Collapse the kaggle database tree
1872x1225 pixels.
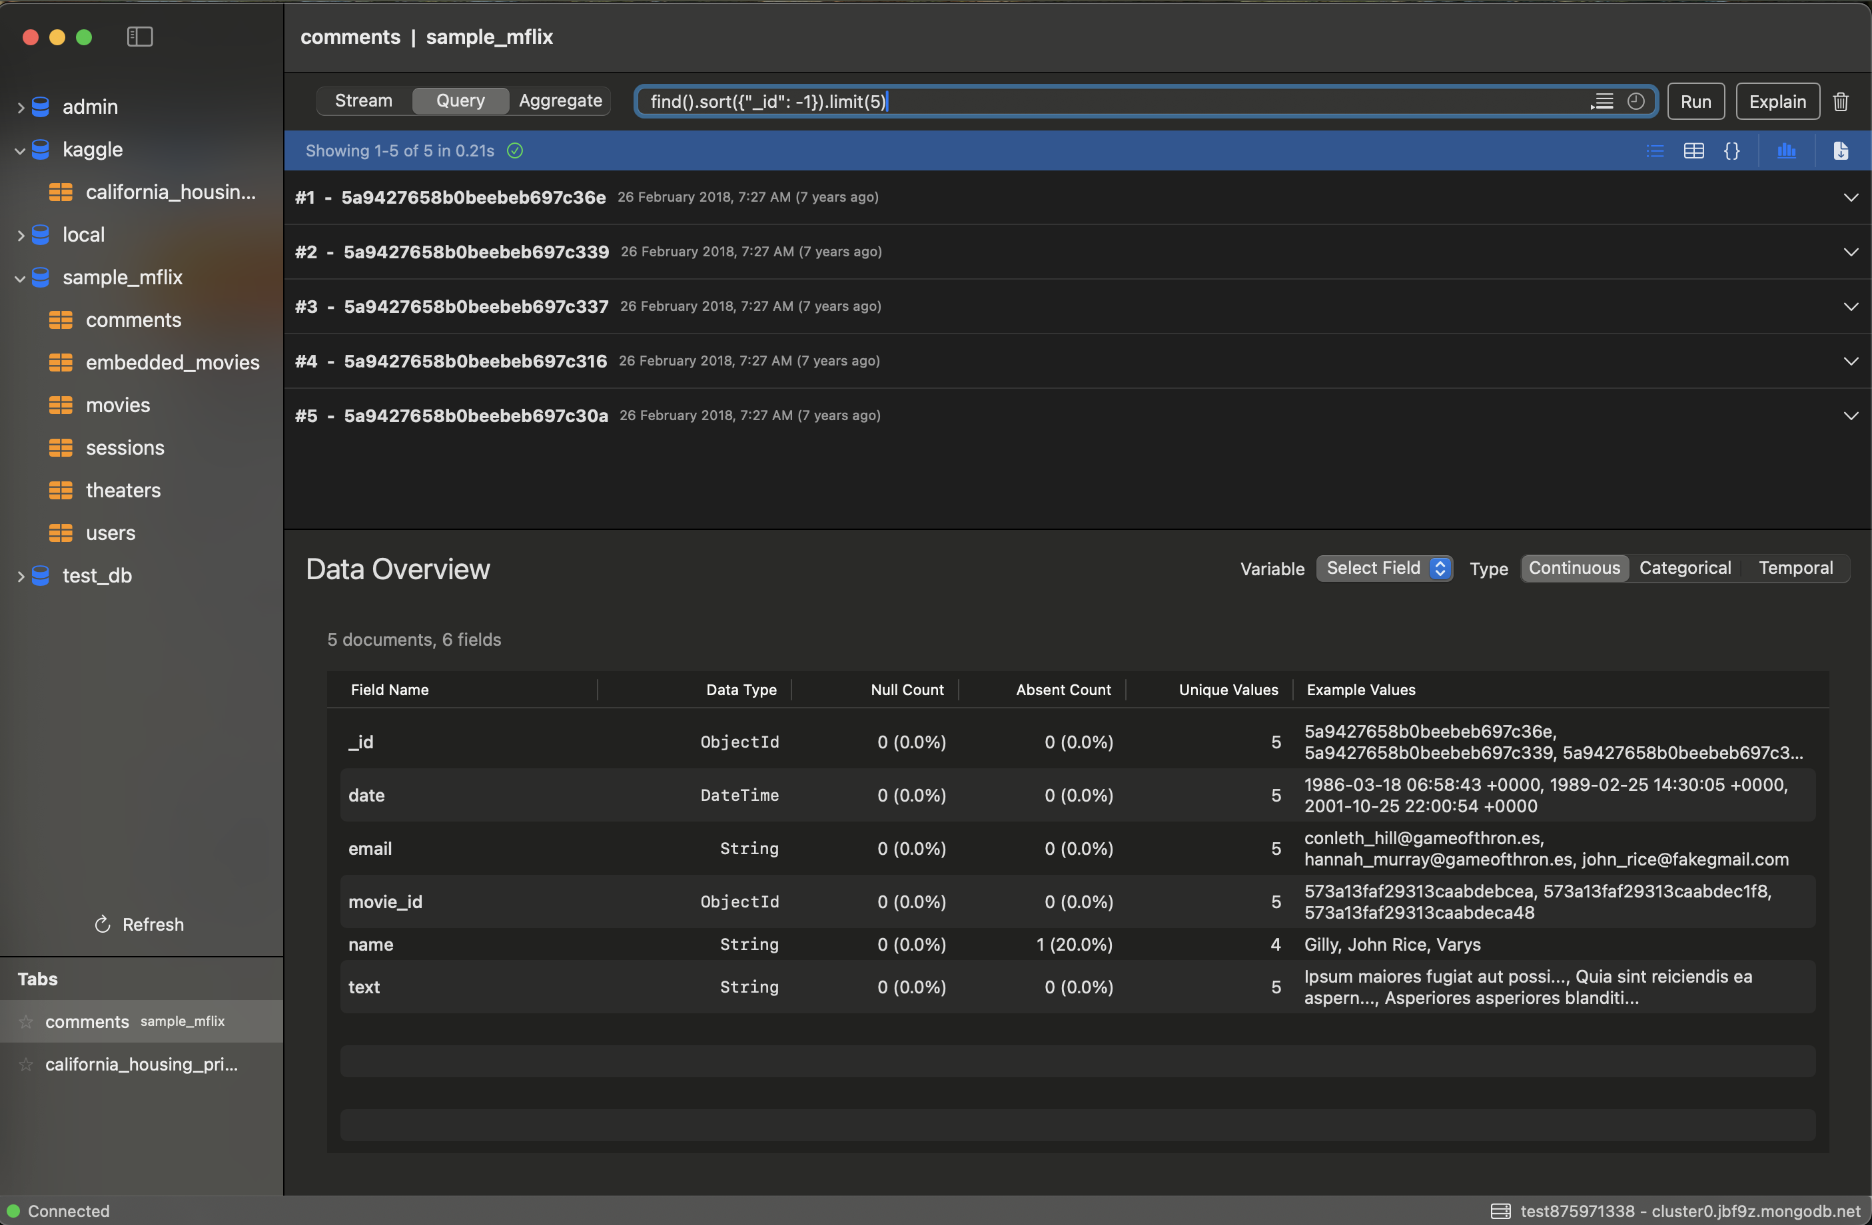coord(21,150)
